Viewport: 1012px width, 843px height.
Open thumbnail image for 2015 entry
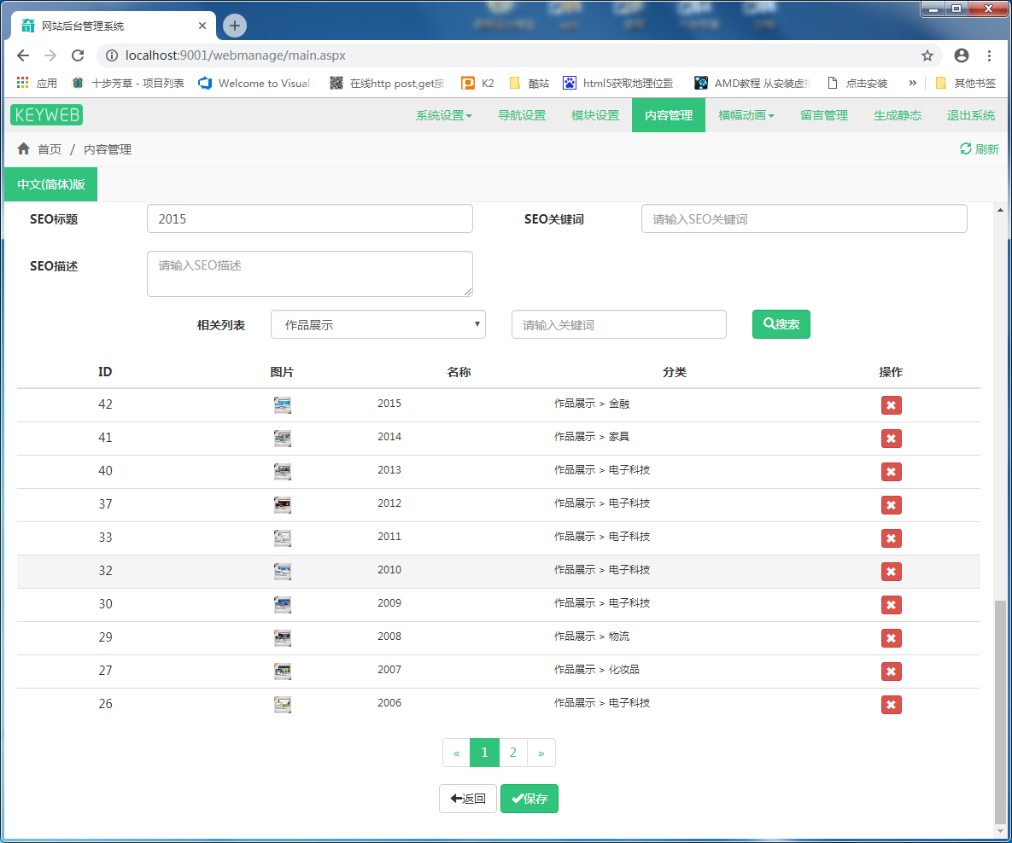click(x=282, y=405)
